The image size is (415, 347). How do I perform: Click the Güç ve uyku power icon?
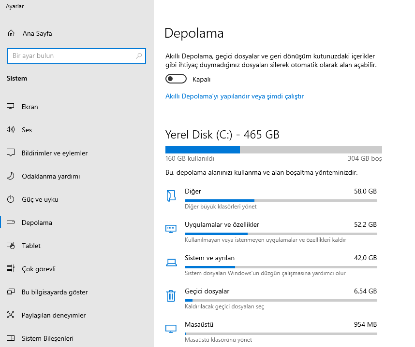click(11, 199)
